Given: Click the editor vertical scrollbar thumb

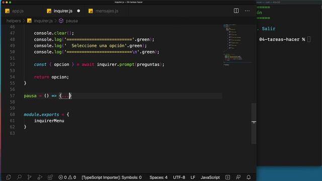Looking at the screenshot, I should click(254, 124).
